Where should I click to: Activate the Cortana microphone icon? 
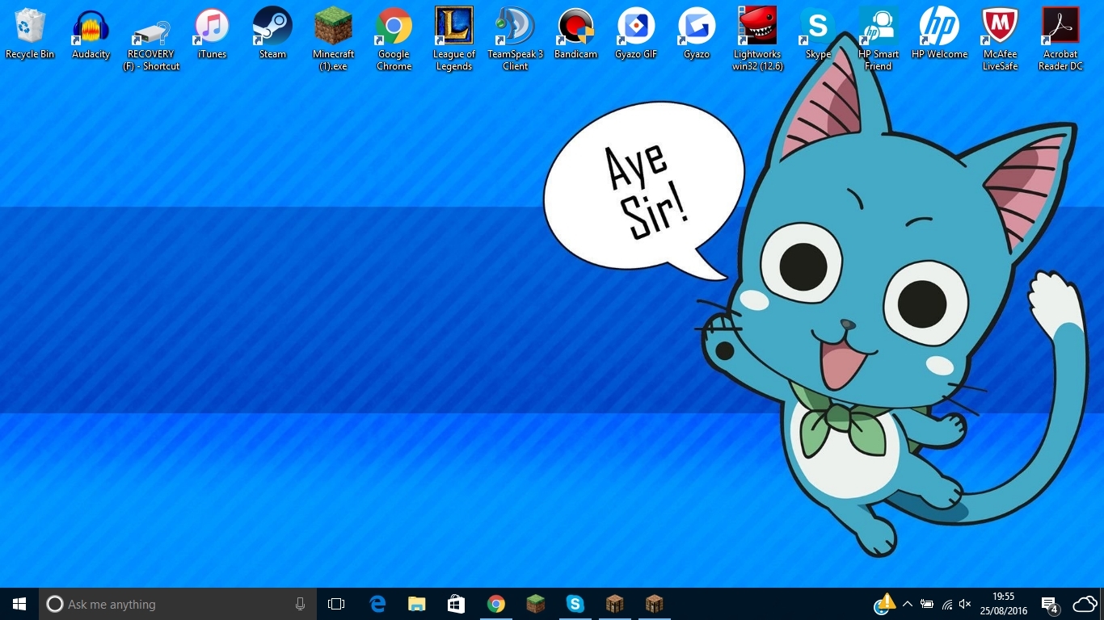[300, 604]
